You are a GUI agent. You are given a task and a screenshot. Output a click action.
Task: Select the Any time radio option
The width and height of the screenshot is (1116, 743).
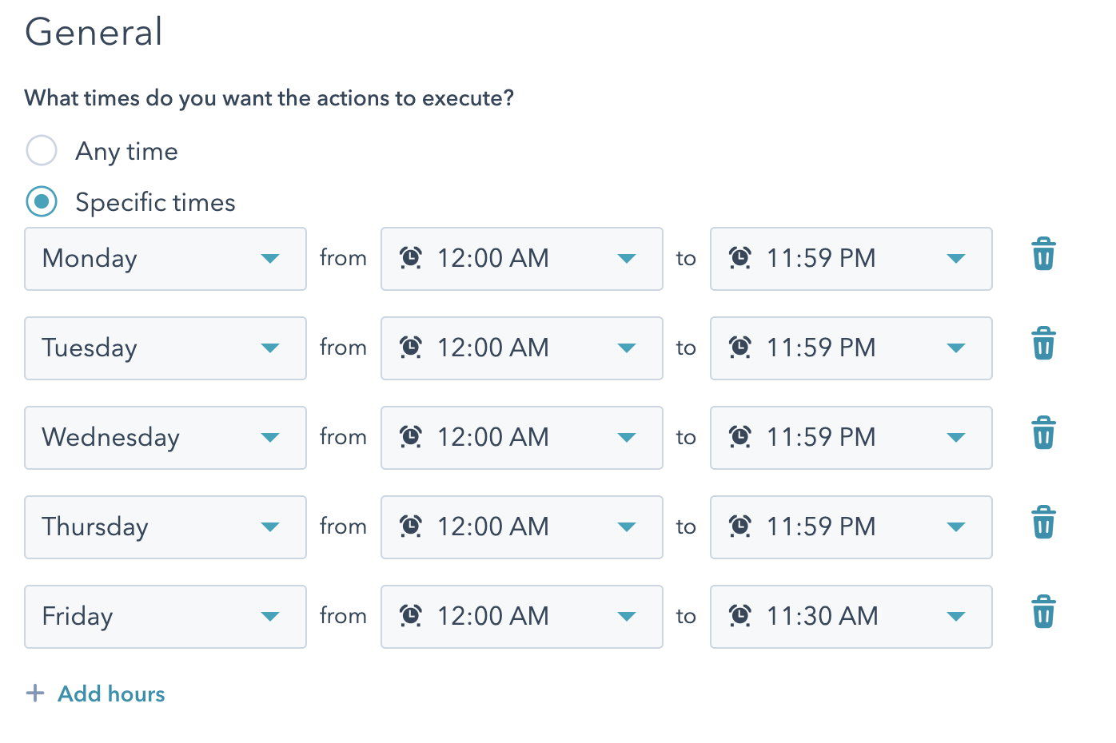(42, 150)
